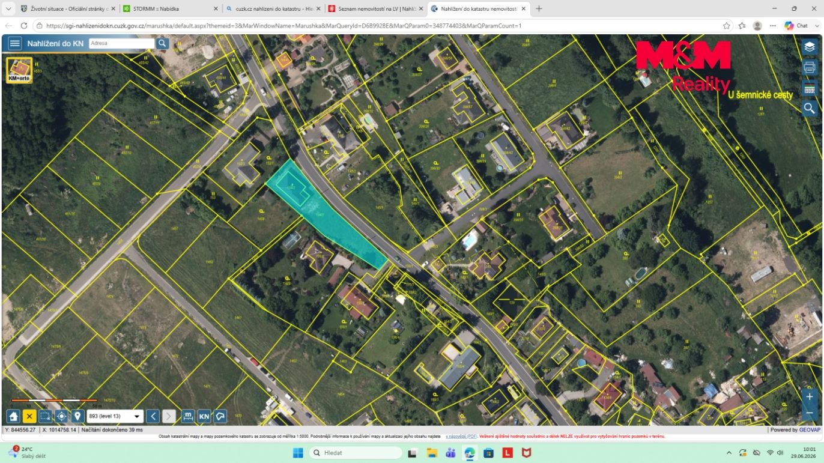The height and width of the screenshot is (463, 824).
Task: Open a new browser tab
Action: [539, 9]
